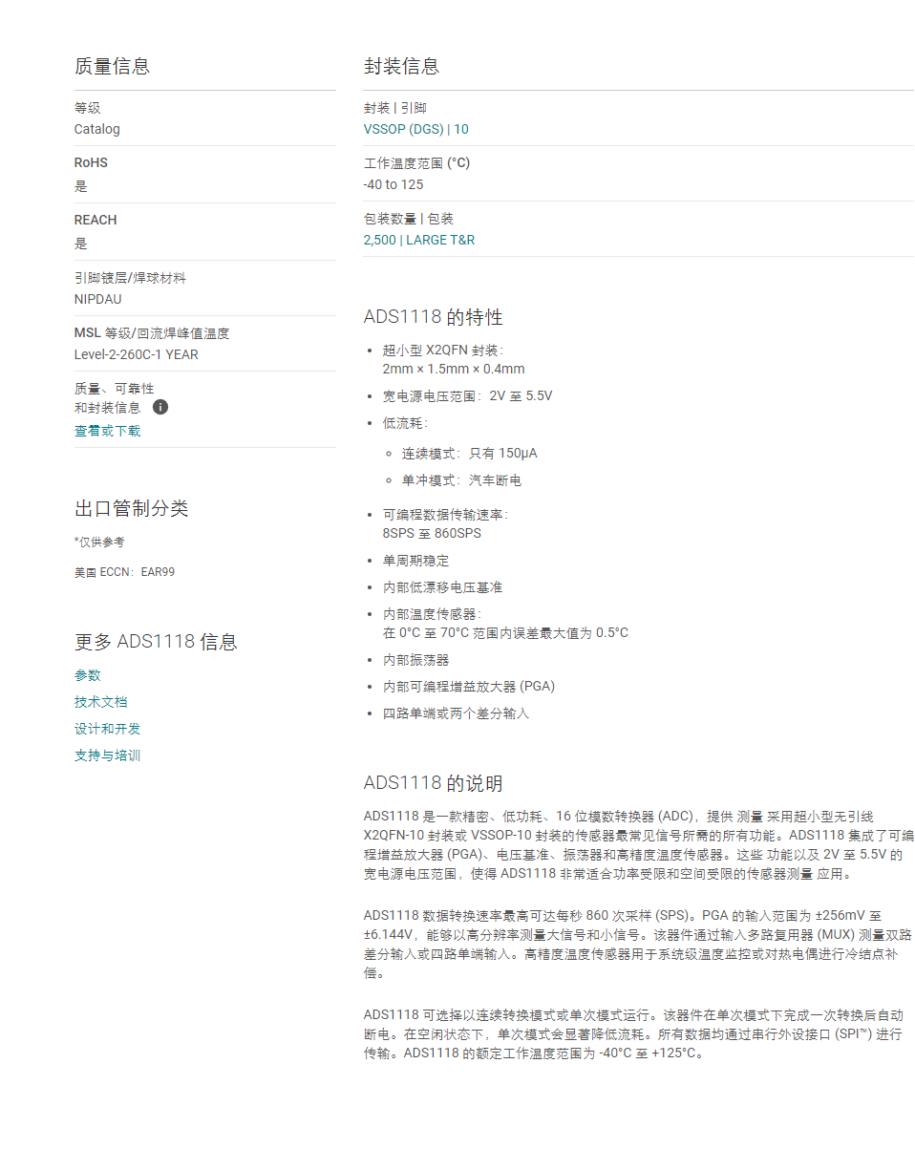Click the 超小型 X2QFN 封装 bullet
The width and height of the screenshot is (915, 1149).
(x=443, y=351)
